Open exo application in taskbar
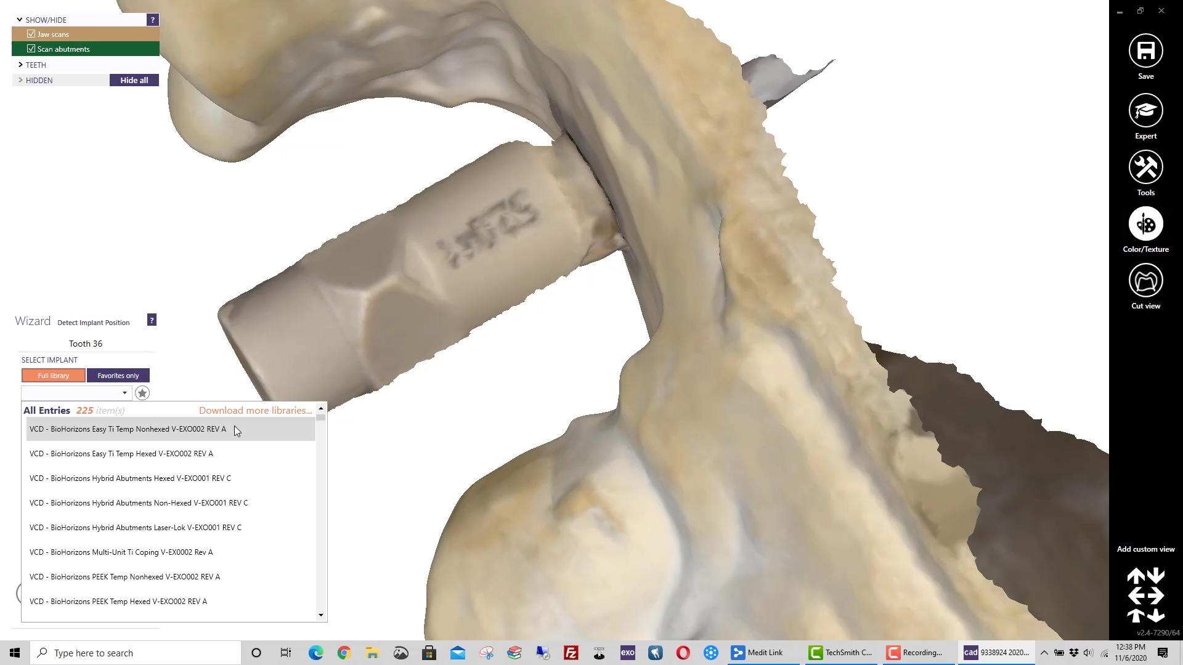 (627, 653)
